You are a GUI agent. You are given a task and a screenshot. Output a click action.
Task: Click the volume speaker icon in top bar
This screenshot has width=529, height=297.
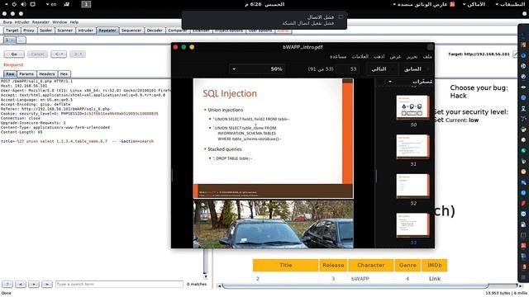pyautogui.click(x=23, y=4)
